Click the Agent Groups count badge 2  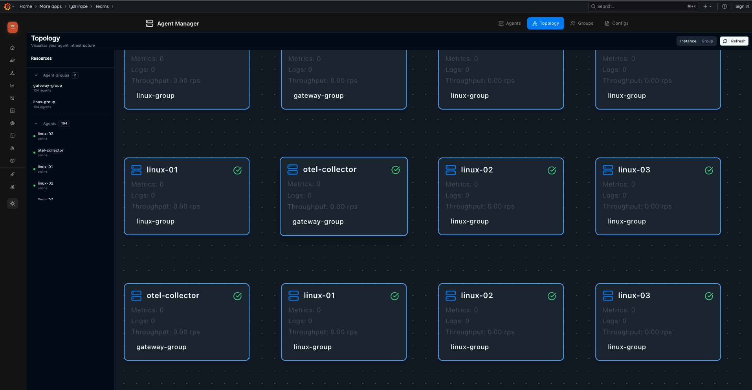(75, 75)
